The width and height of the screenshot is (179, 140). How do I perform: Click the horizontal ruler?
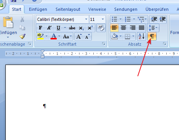(x=92, y=53)
